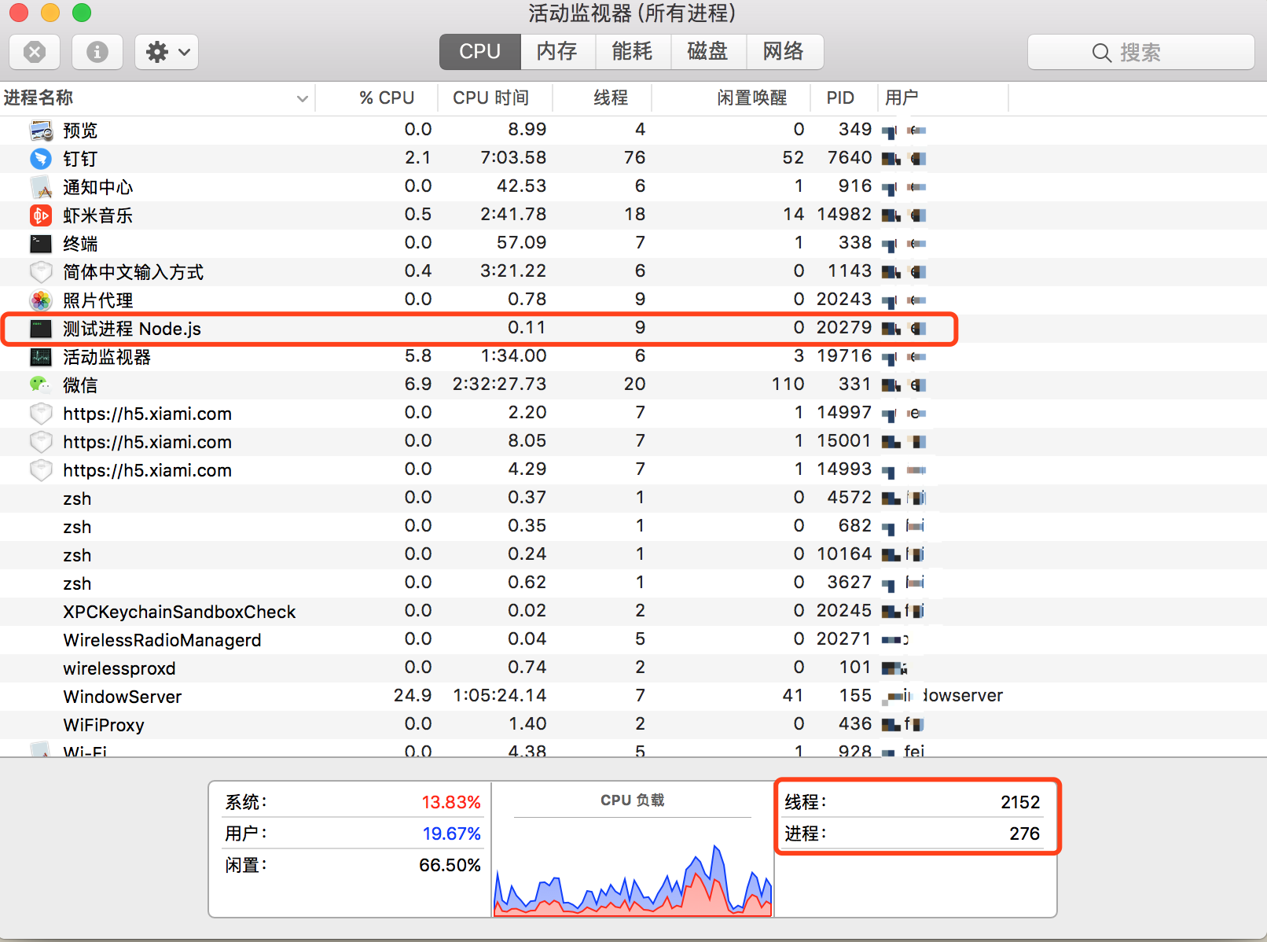Click the 活动监视器 app icon
This screenshot has width=1267, height=942.
pos(41,357)
